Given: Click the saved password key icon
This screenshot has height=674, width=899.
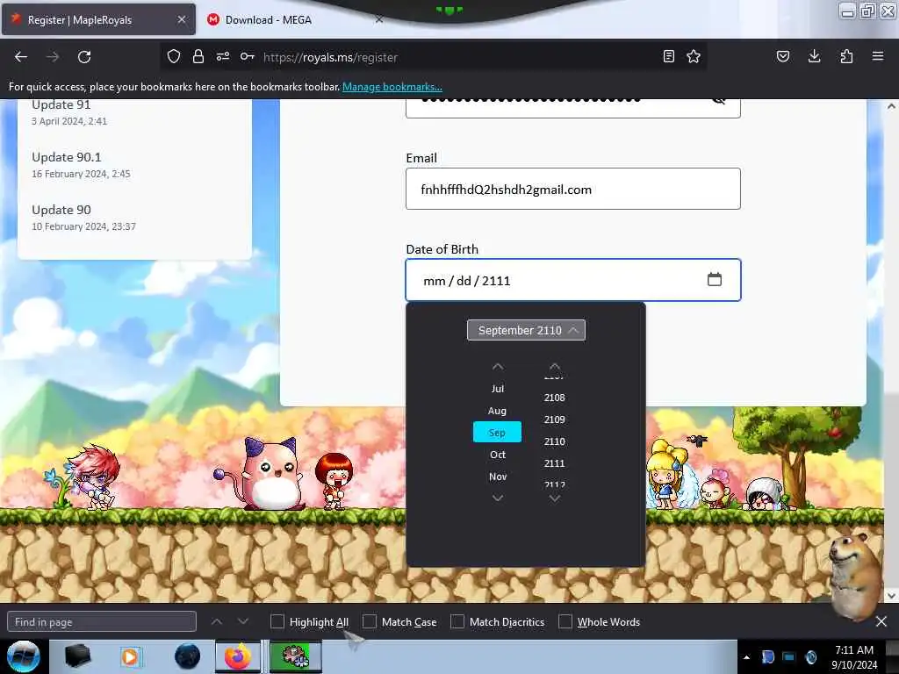Looking at the screenshot, I should pyautogui.click(x=247, y=56).
